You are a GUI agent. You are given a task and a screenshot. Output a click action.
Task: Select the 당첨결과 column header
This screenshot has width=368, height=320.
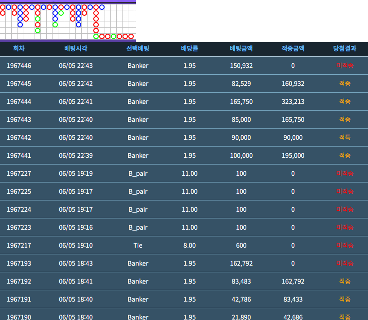click(345, 49)
